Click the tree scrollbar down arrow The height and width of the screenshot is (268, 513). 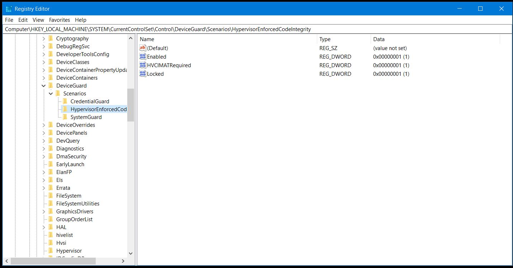(130, 253)
